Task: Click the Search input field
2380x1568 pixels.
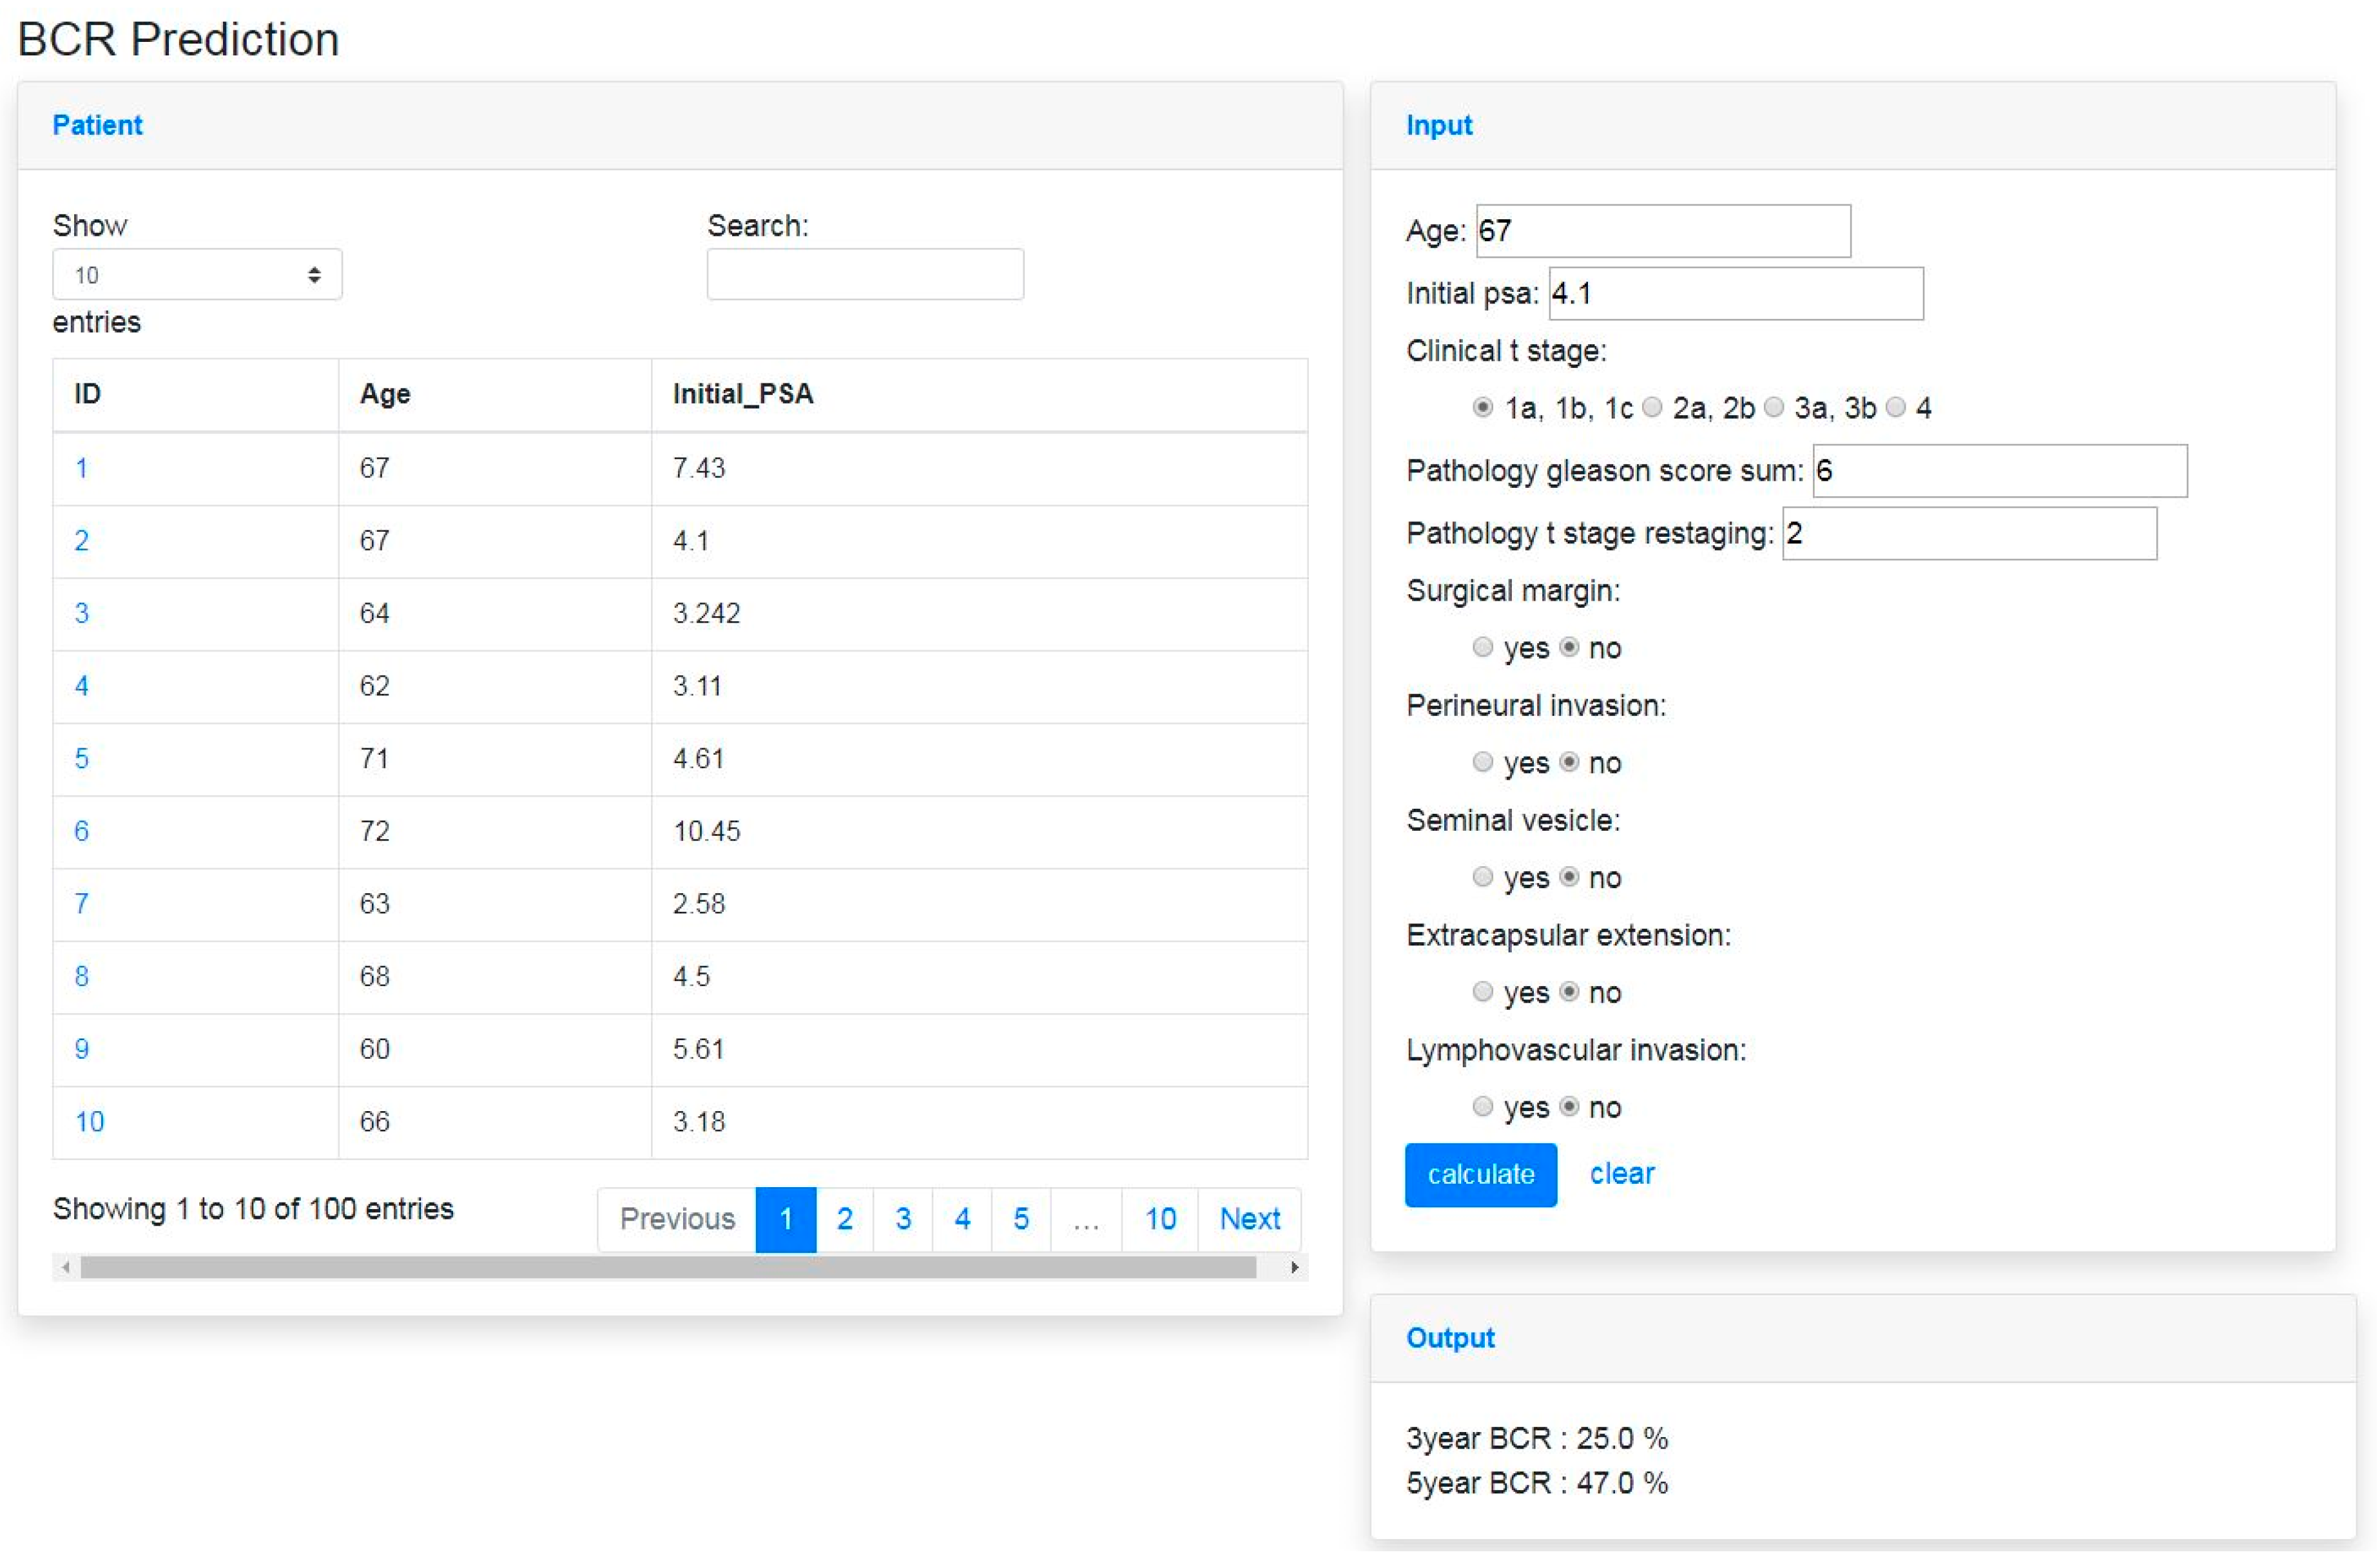Action: pos(865,275)
